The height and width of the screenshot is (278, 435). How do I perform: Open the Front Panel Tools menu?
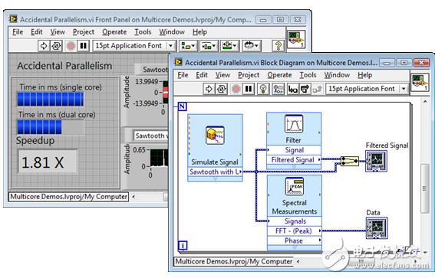(143, 32)
